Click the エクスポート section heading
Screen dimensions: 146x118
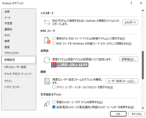click(x=47, y=13)
